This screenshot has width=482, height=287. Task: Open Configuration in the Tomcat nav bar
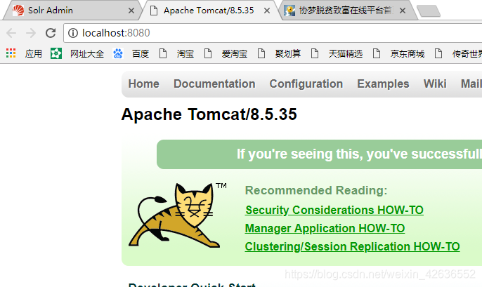(x=306, y=84)
